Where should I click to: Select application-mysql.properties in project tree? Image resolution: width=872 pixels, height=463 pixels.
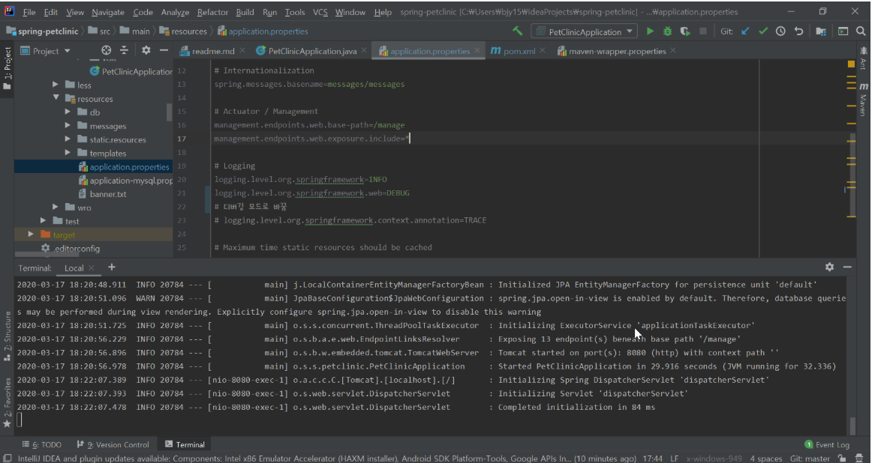pyautogui.click(x=125, y=181)
